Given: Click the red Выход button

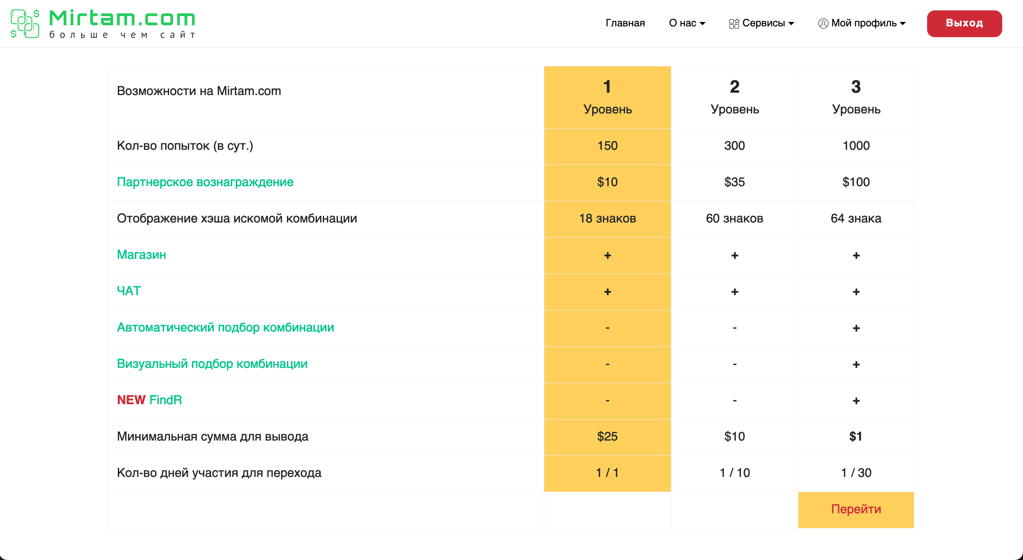Looking at the screenshot, I should [x=964, y=24].
